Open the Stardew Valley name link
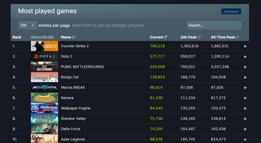Viewport: 261px width, 143px height. tap(73, 118)
